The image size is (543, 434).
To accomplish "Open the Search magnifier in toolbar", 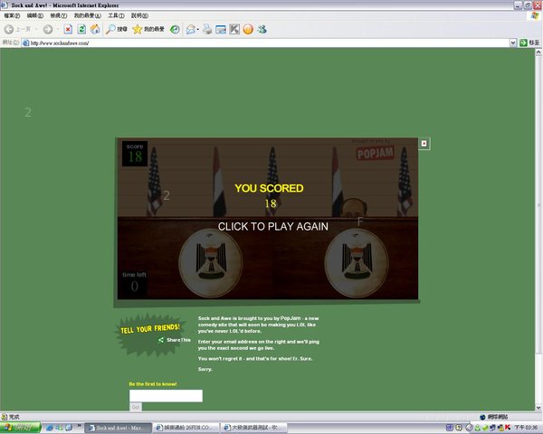I will point(111,29).
